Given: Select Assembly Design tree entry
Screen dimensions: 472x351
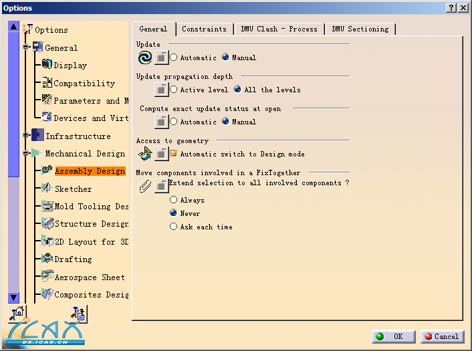Looking at the screenshot, I should pyautogui.click(x=90, y=170).
